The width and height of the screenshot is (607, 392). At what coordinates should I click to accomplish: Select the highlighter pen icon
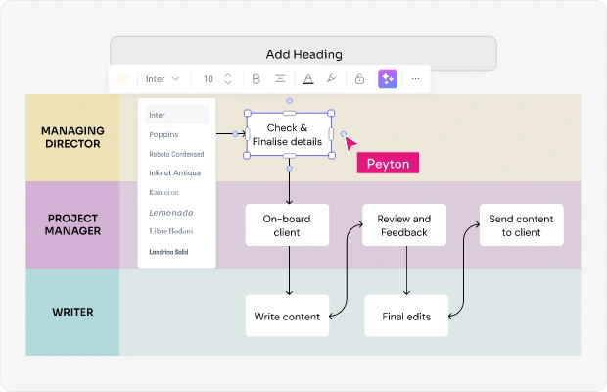click(332, 78)
